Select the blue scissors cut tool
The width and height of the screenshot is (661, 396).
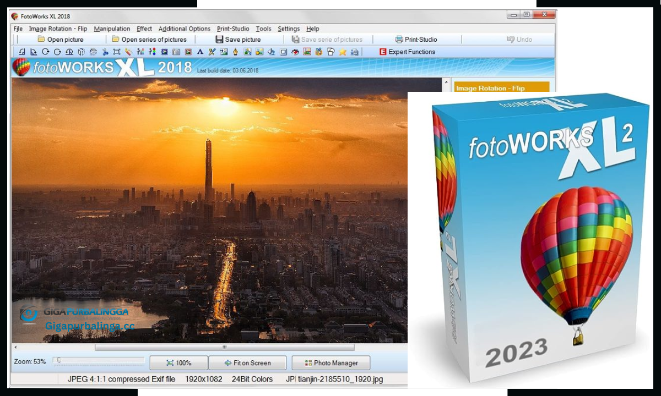(105, 52)
